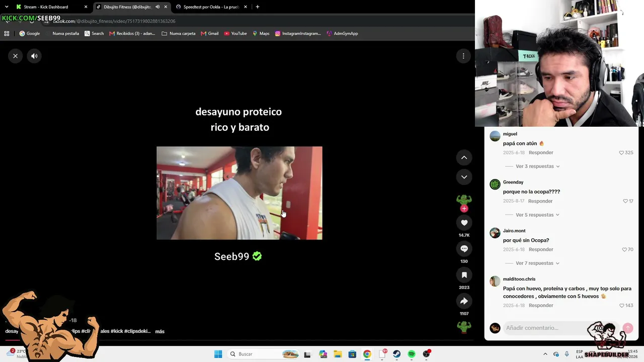This screenshot has width=644, height=362.
Task: Close the Dibujito Fitness tab
Action: [166, 7]
